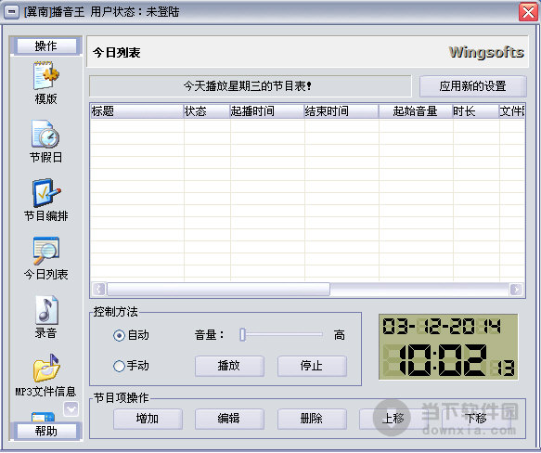Click the 增加 add program button
This screenshot has height=453, width=541.
pos(148,419)
